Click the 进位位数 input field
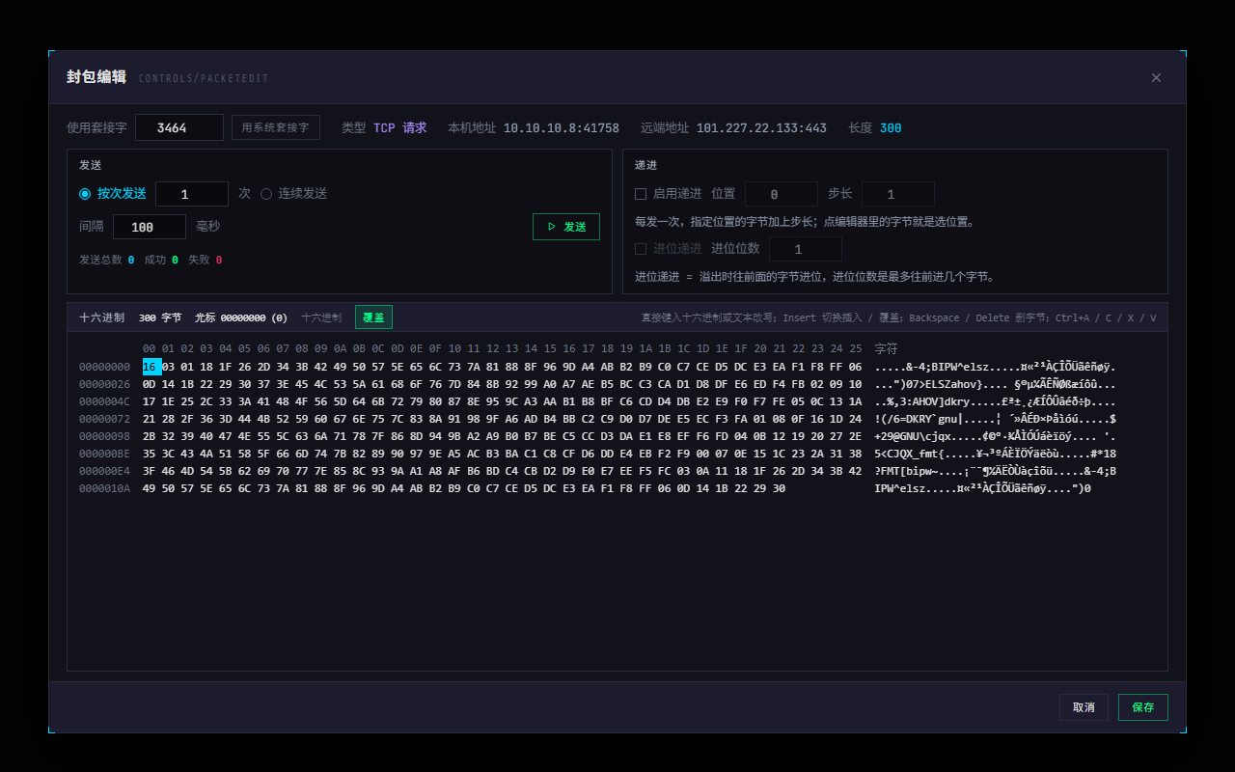 (806, 249)
